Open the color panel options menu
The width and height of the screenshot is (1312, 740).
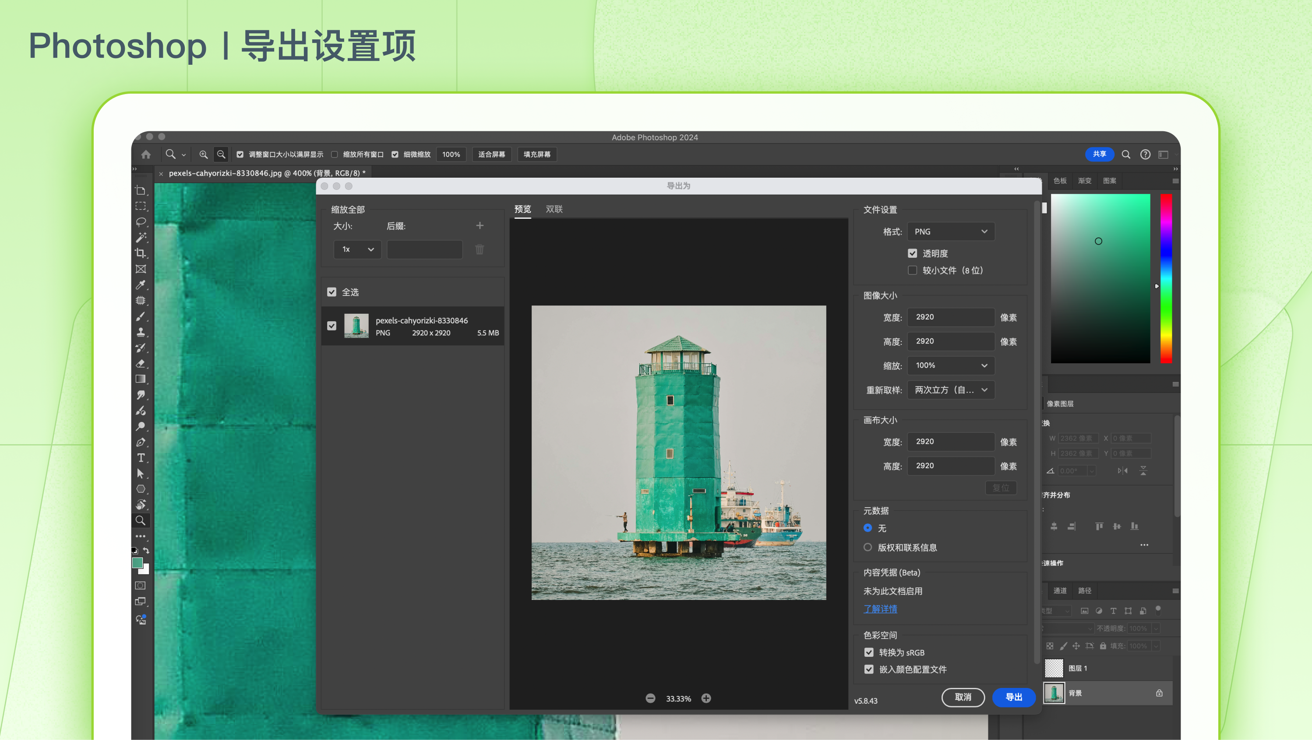pos(1175,181)
